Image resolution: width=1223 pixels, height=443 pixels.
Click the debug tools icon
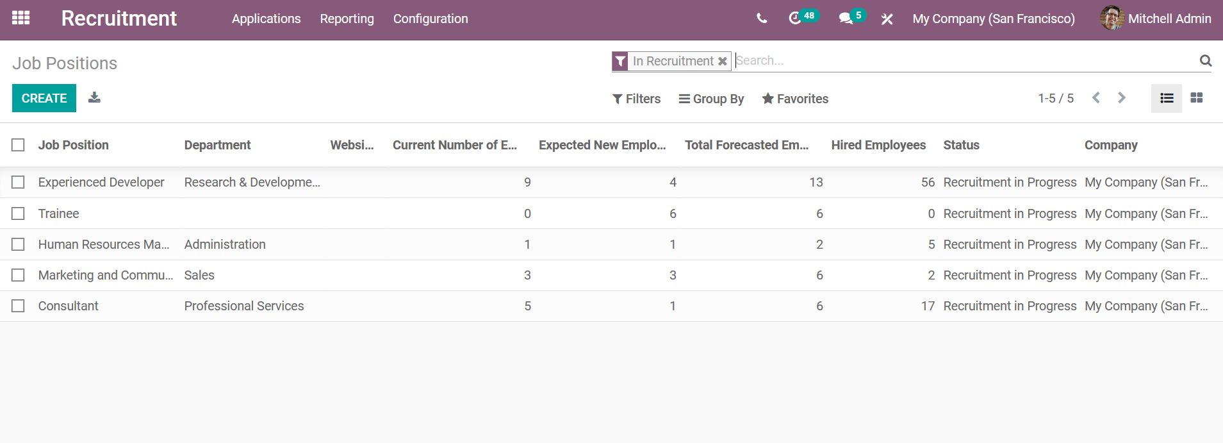point(887,19)
